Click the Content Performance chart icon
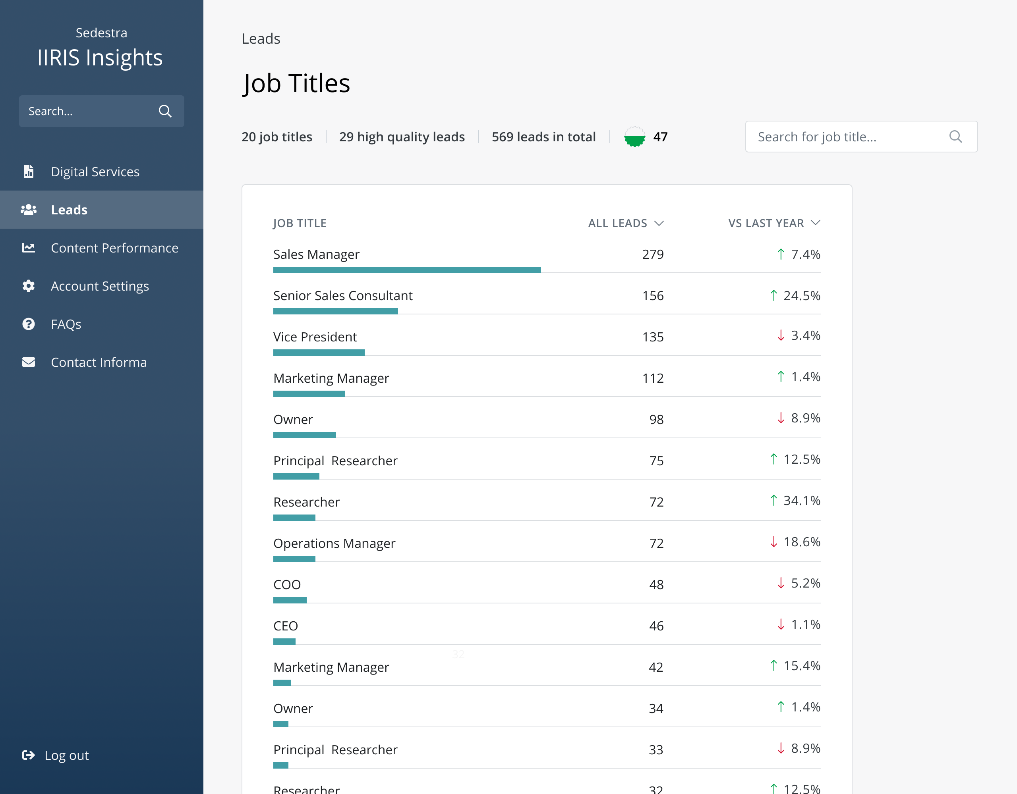Screen dimensions: 1017x794 point(29,248)
